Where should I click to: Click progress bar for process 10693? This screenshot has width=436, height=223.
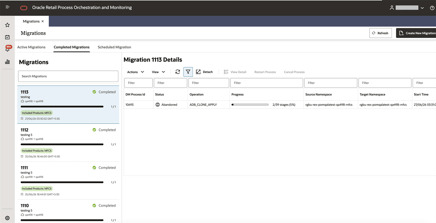[x=250, y=105]
